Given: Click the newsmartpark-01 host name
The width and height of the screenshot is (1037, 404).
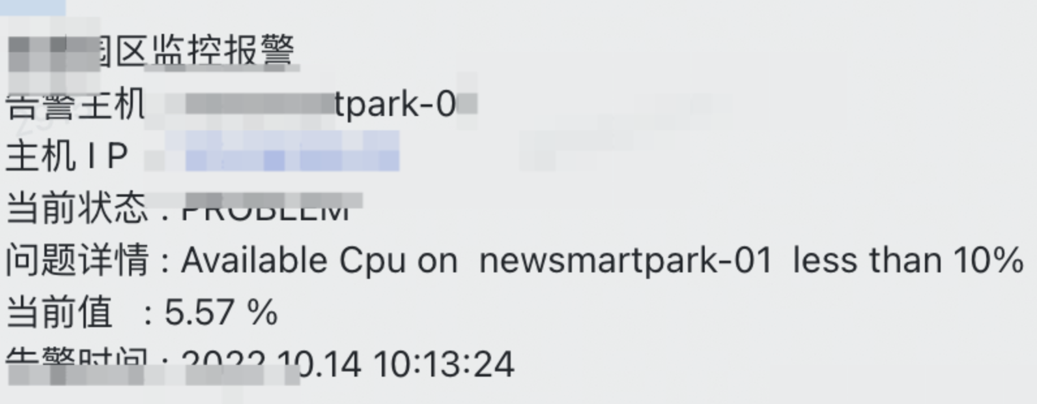Looking at the screenshot, I should click(x=625, y=261).
